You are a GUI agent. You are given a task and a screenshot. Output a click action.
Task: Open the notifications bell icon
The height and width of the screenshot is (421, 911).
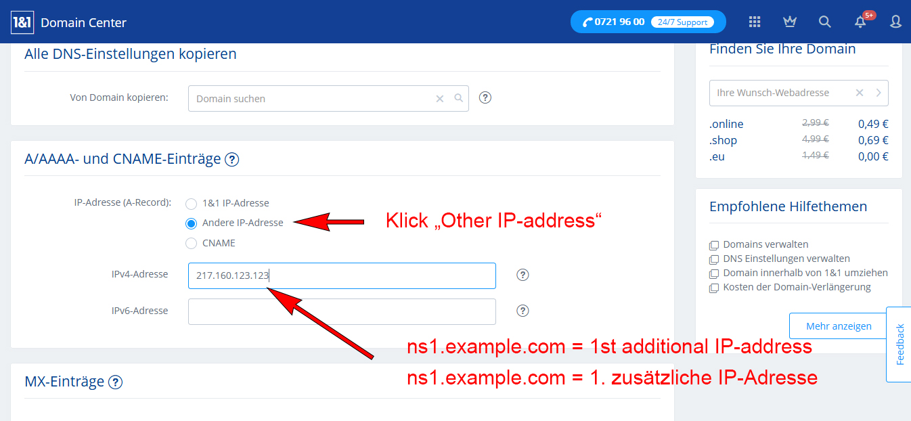[860, 22]
